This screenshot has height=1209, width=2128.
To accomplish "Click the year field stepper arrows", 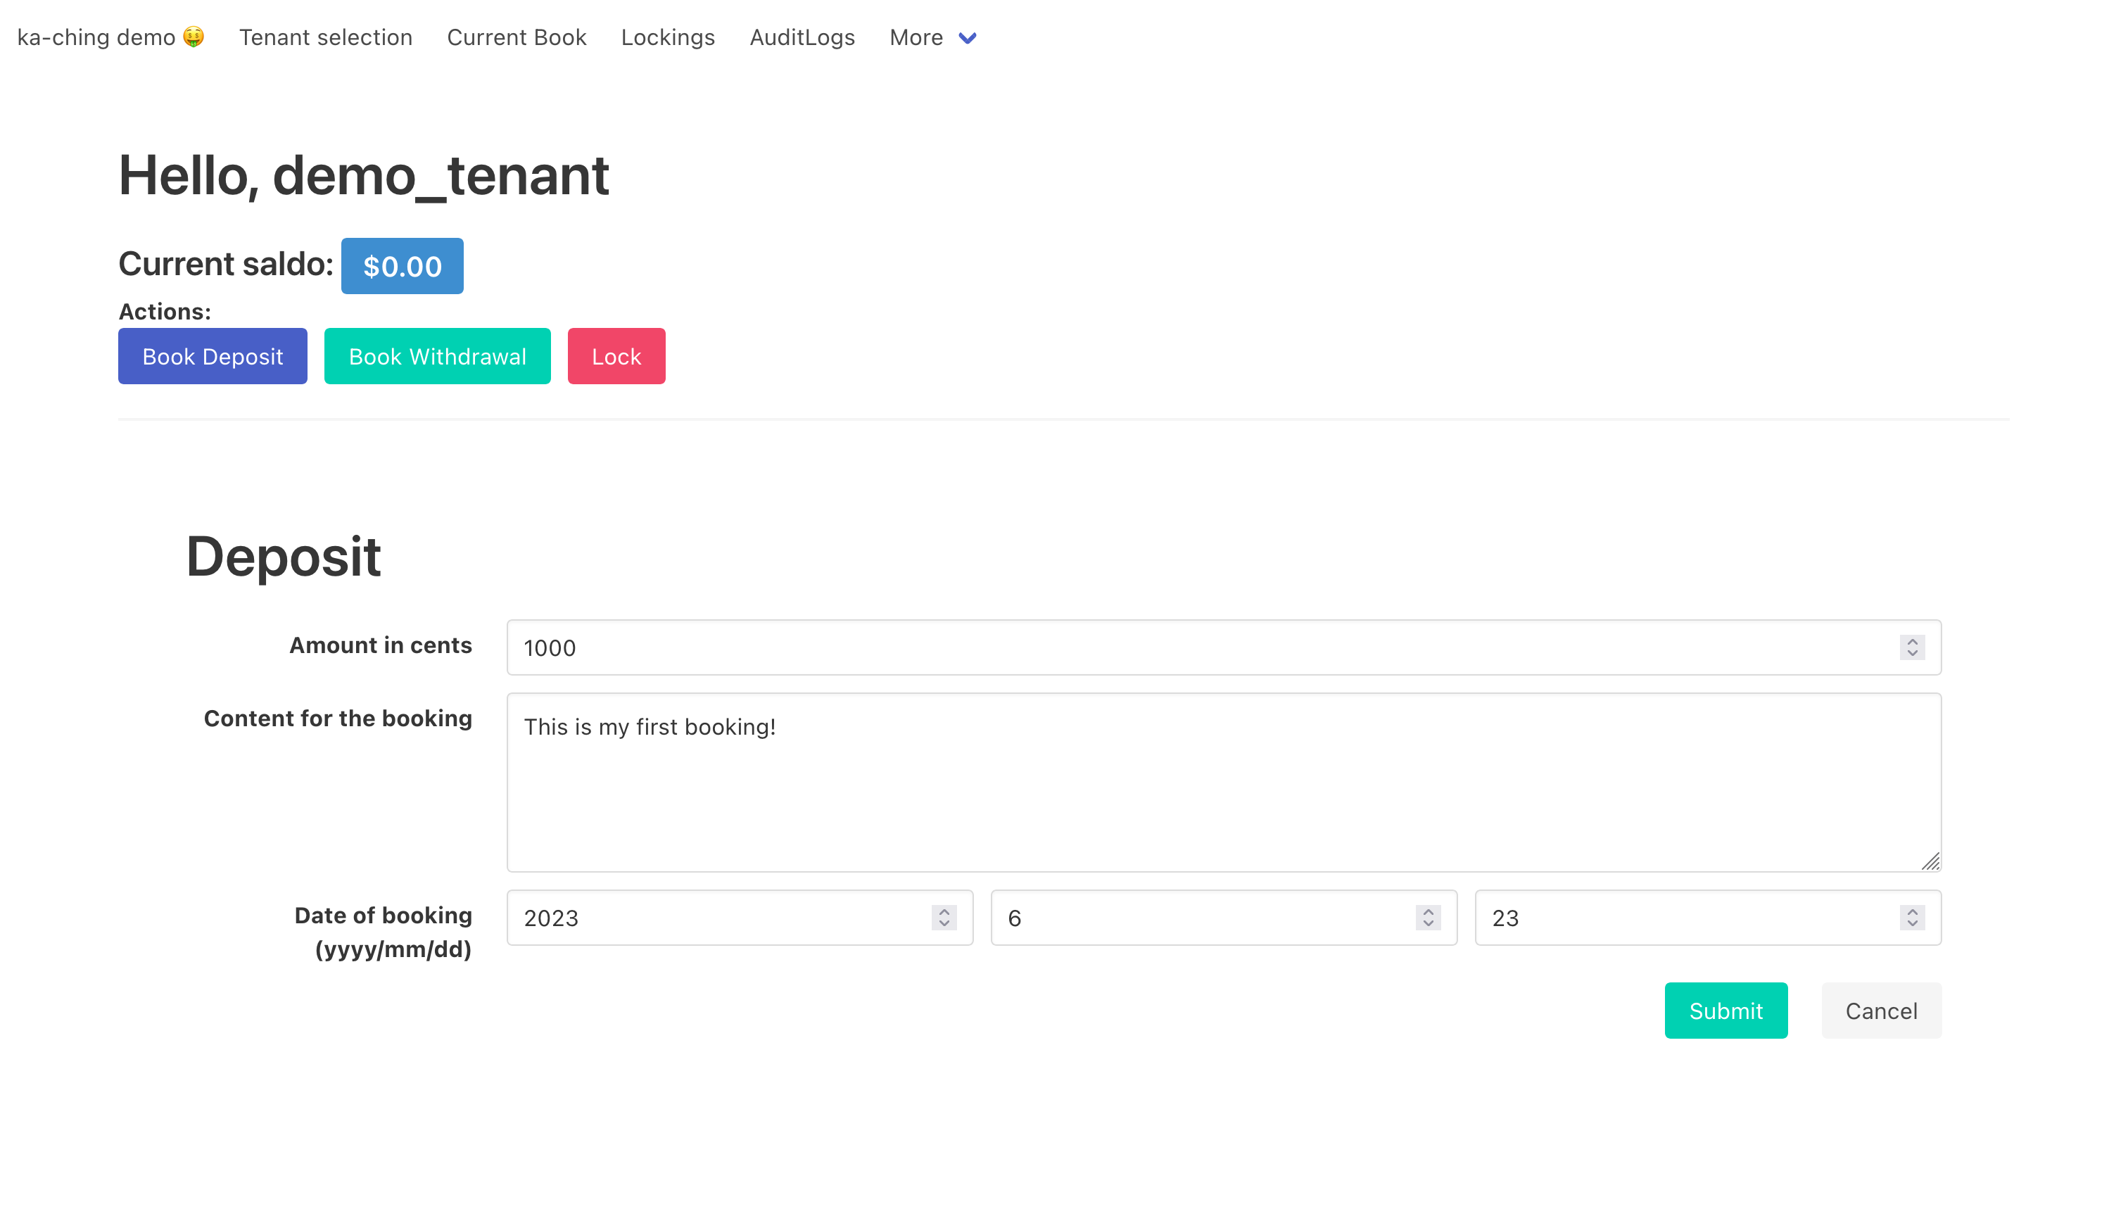I will (943, 918).
